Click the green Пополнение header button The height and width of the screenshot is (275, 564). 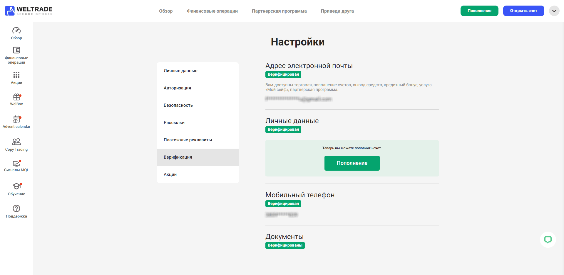(479, 11)
